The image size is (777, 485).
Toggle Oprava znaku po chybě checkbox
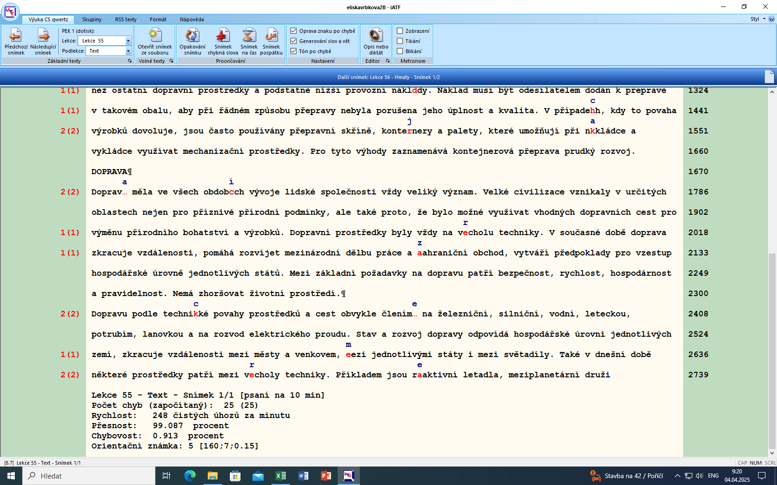[x=294, y=31]
